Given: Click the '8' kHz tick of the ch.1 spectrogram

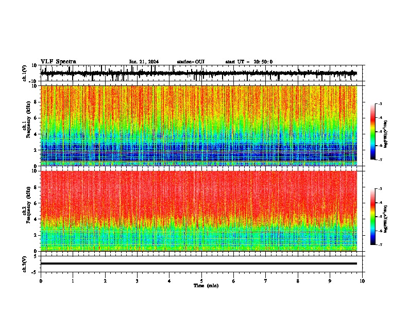Looking at the screenshot, I should tap(36, 102).
